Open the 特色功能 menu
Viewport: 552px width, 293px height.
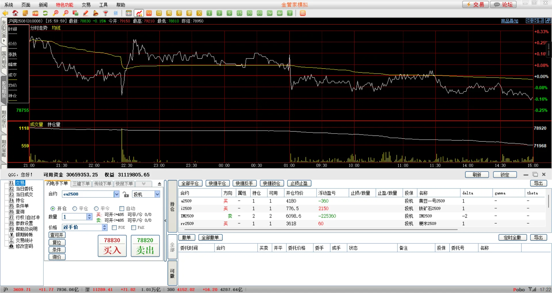point(64,5)
